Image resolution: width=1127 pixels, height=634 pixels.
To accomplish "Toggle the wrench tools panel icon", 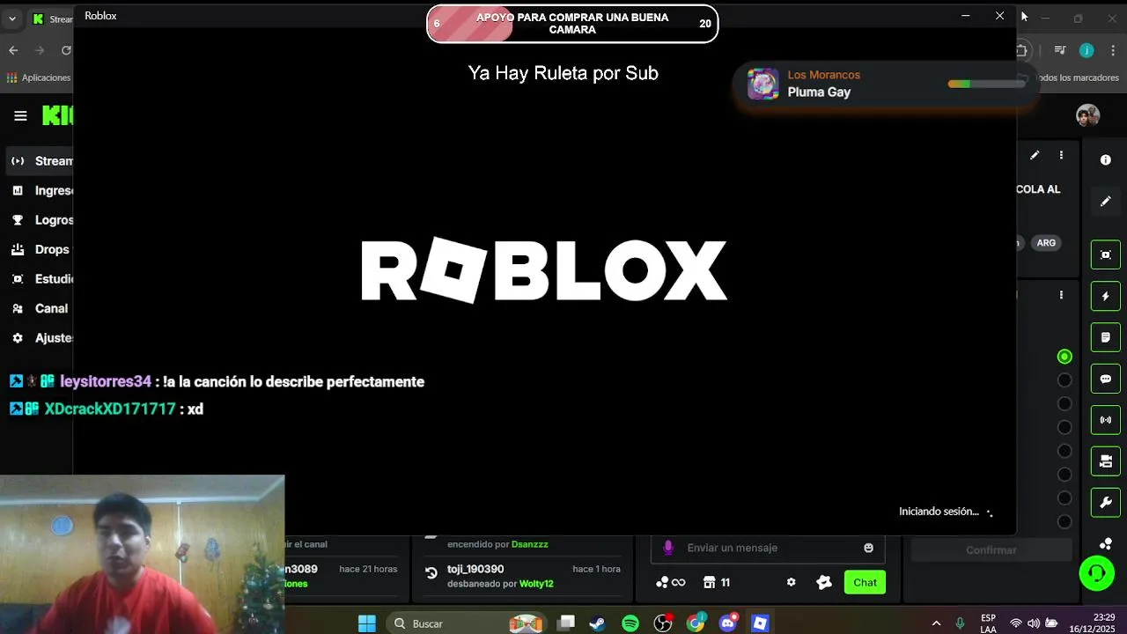I will click(1106, 503).
